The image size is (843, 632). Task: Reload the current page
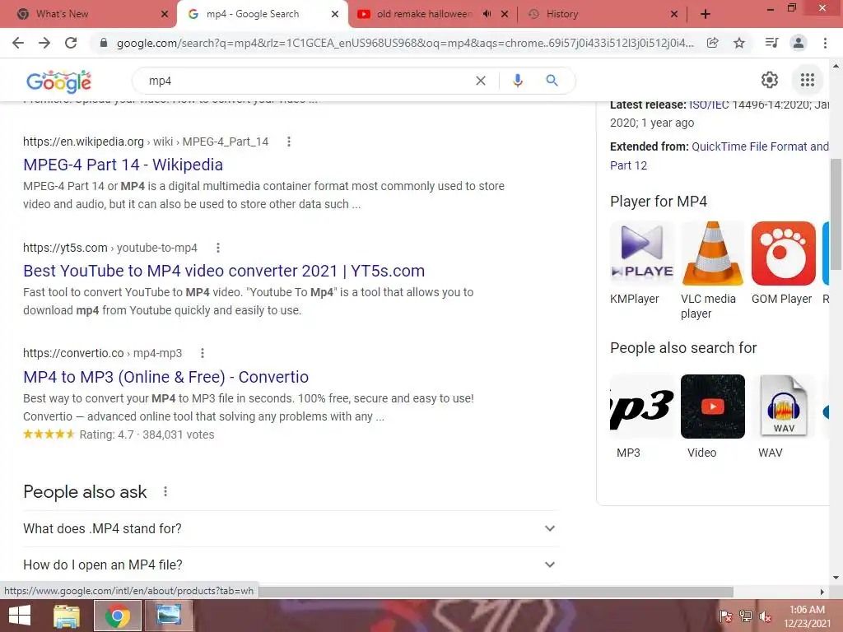coord(71,43)
